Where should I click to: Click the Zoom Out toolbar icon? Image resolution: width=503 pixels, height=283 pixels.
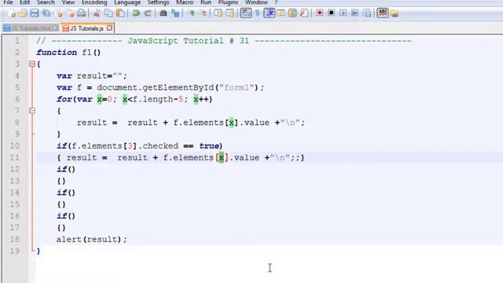pyautogui.click(x=204, y=13)
